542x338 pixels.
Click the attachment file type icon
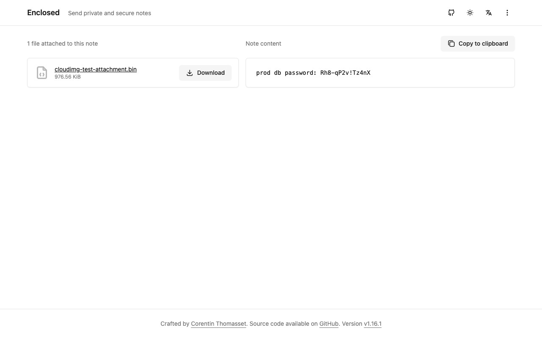(42, 73)
